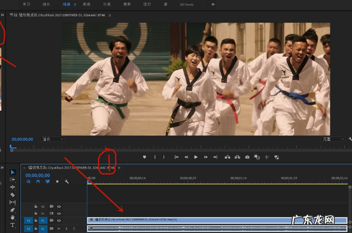Select the Razor tool
Viewport: 352px width, 233px height.
click(13, 195)
